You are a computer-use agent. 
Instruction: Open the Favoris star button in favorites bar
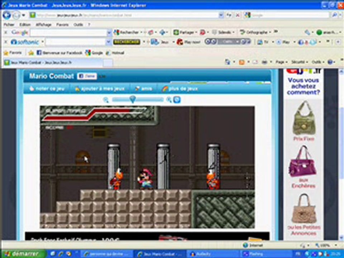13,53
